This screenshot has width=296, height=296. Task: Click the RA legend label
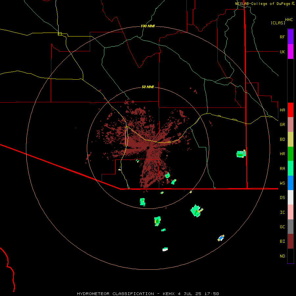(x=282, y=169)
